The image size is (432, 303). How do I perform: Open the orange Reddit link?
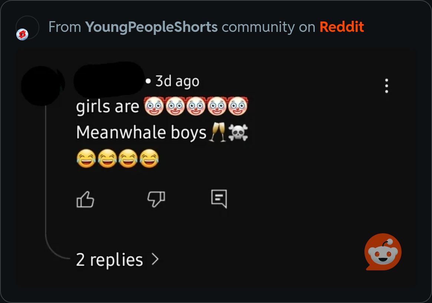pyautogui.click(x=342, y=27)
